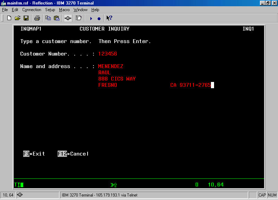Image resolution: width=278 pixels, height=200 pixels.
Task: Click the 888 CICS WAY address line
Action: pyautogui.click(x=117, y=79)
